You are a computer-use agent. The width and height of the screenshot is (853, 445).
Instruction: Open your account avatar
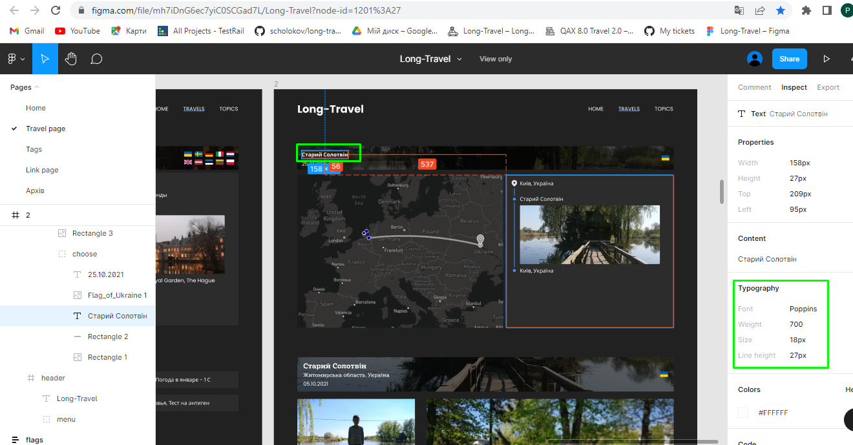point(754,59)
